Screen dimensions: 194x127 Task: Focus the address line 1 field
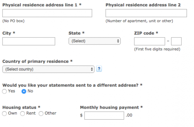click(47, 13)
